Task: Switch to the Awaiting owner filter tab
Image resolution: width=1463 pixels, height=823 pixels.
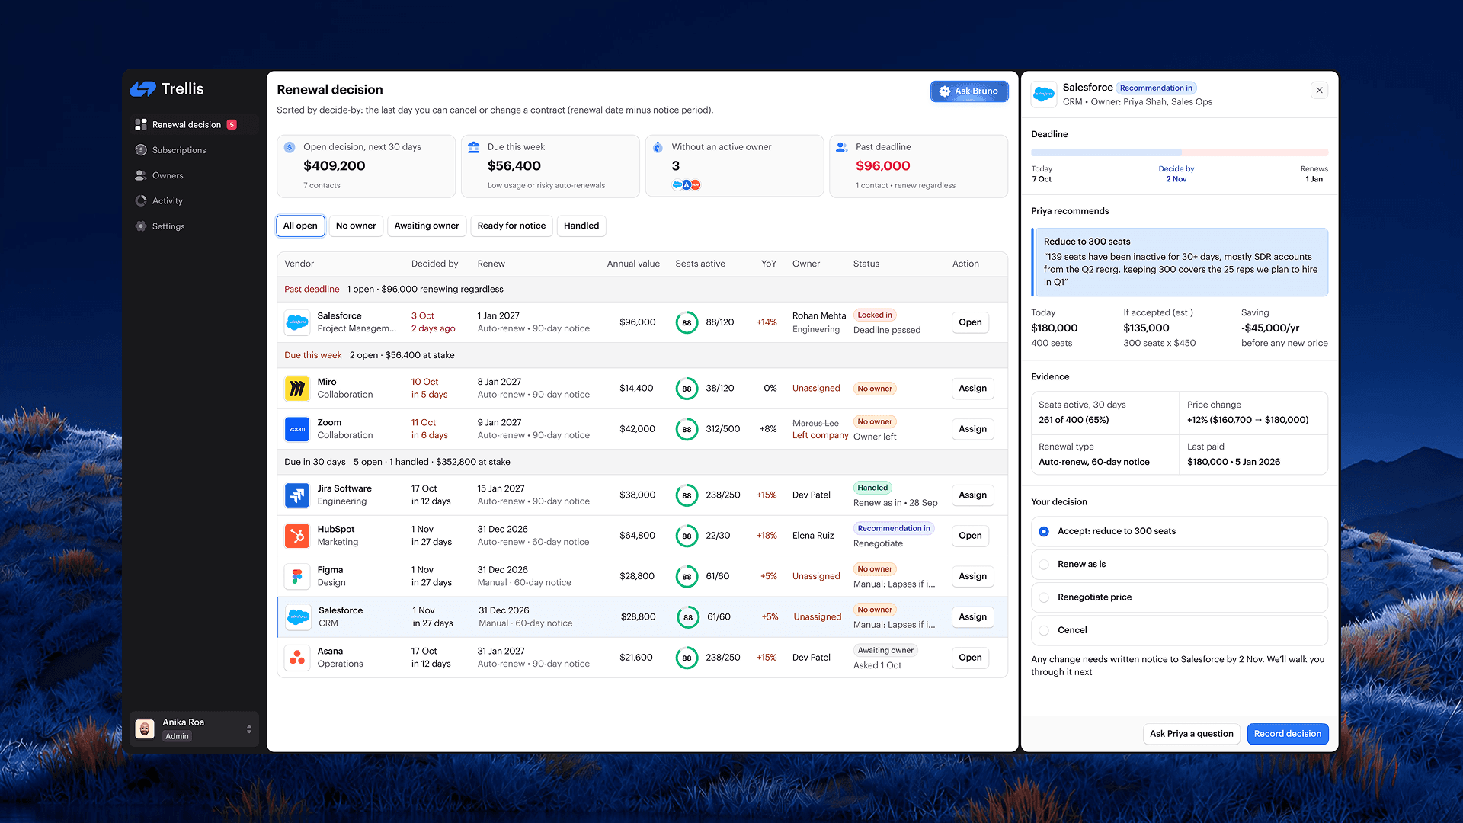Action: pyautogui.click(x=427, y=226)
